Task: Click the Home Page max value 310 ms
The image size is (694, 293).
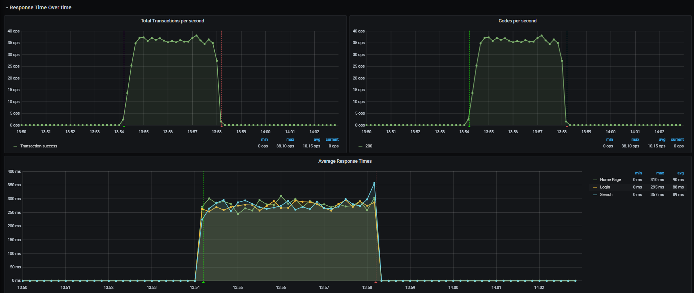Action: (x=657, y=180)
